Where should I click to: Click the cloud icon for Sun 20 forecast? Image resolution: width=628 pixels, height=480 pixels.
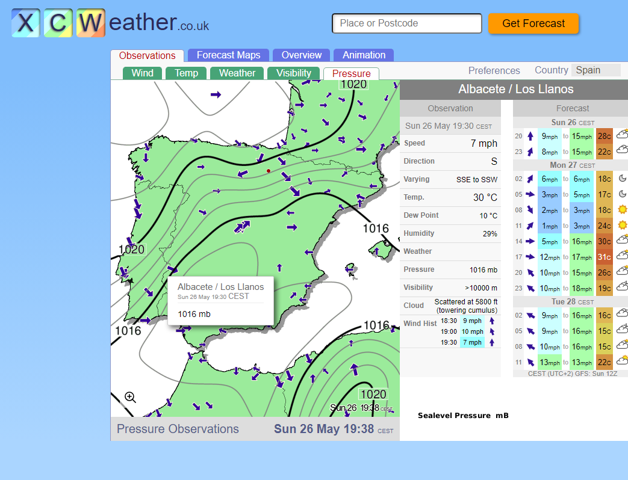(x=622, y=135)
